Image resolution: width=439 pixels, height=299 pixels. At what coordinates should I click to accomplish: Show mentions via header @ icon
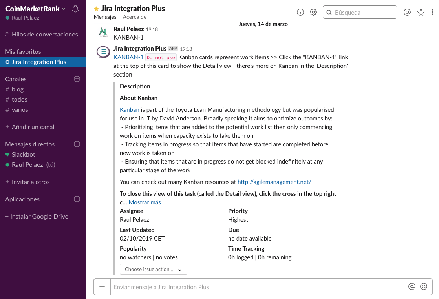(x=407, y=12)
